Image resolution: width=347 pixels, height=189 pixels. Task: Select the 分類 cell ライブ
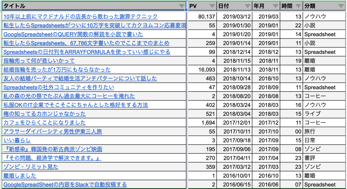click(x=324, y=114)
